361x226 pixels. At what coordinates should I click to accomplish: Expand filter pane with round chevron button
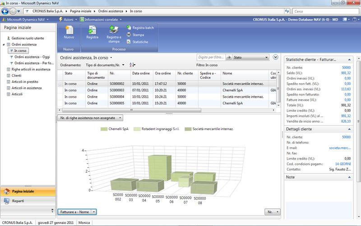click(275, 57)
